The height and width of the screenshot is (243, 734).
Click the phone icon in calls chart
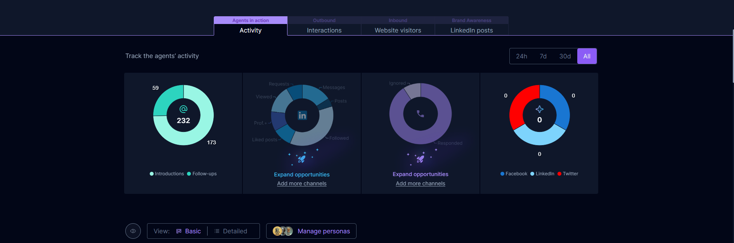pyautogui.click(x=421, y=114)
